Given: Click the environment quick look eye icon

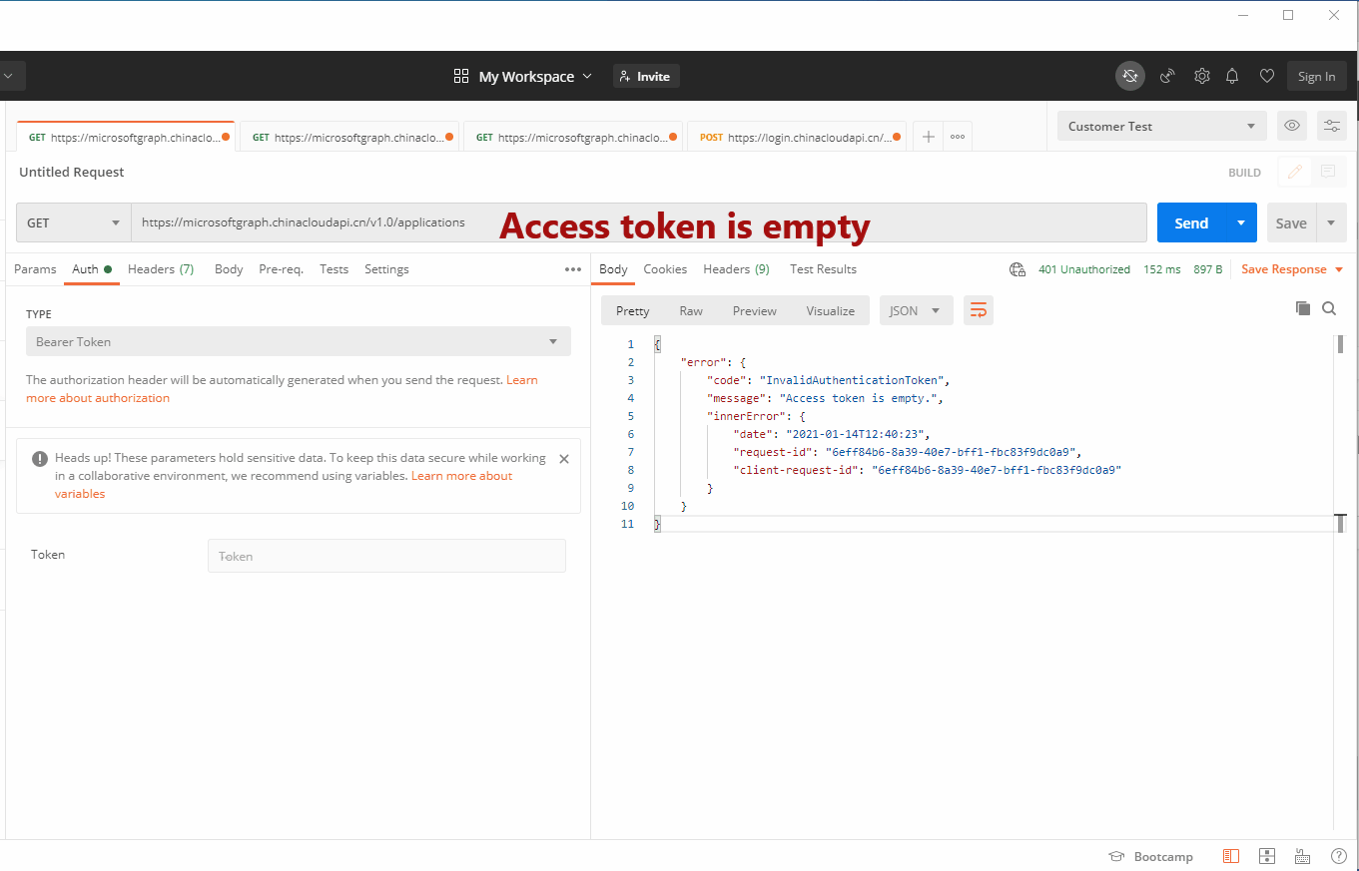Looking at the screenshot, I should 1292,126.
